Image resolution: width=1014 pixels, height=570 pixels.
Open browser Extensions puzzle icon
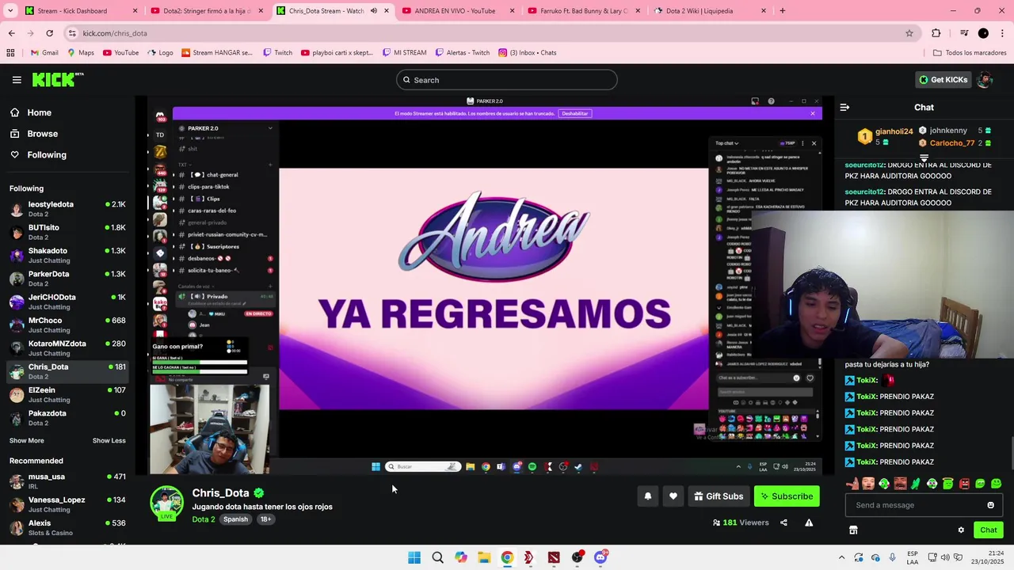936,33
